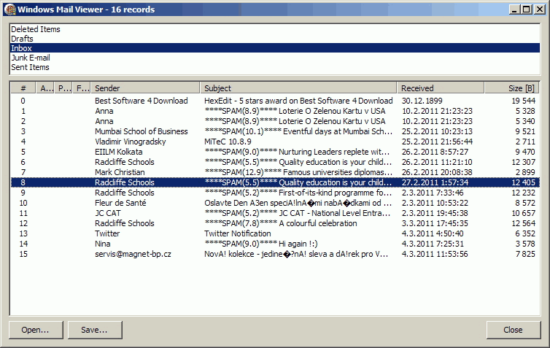
Task: Click the F... column header
Action: [x=82, y=88]
